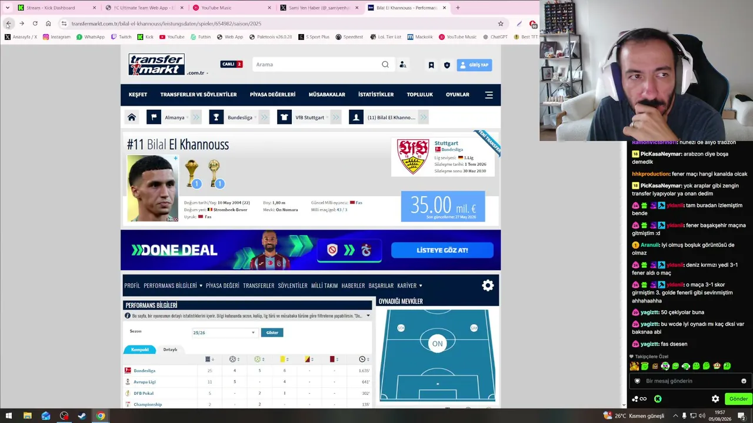Switch to the Detaylı tab
Image resolution: width=753 pixels, height=423 pixels.
click(x=170, y=350)
